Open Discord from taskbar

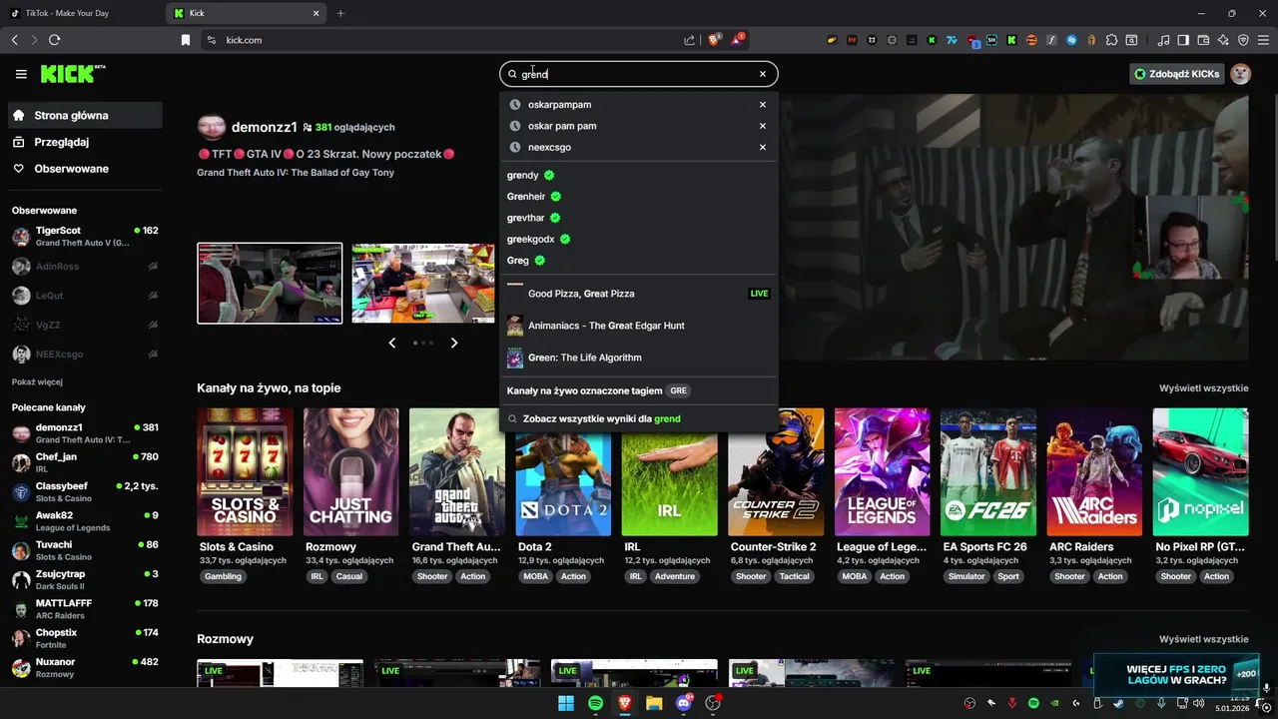click(684, 703)
